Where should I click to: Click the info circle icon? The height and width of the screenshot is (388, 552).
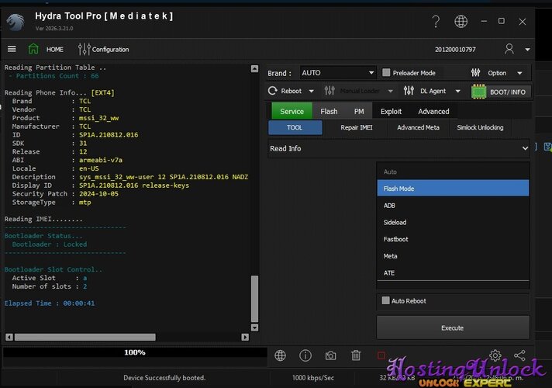[x=305, y=355]
